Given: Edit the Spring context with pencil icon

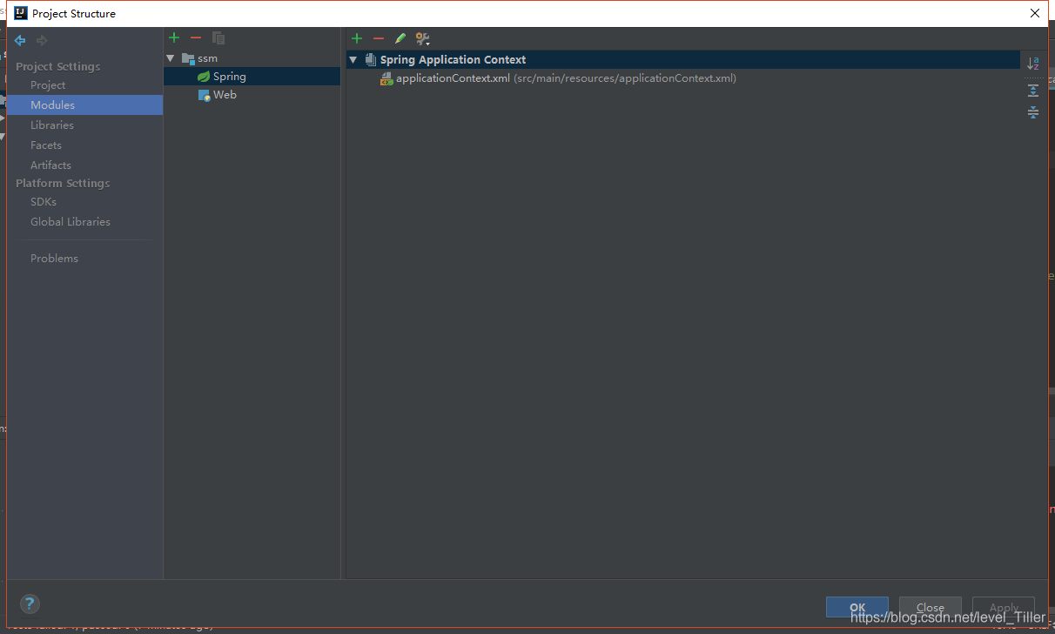Looking at the screenshot, I should point(400,38).
